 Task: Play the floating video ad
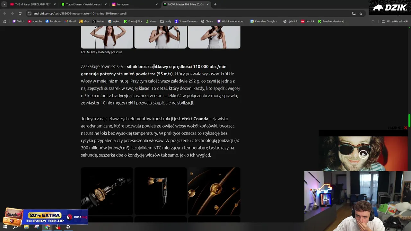click(x=363, y=154)
